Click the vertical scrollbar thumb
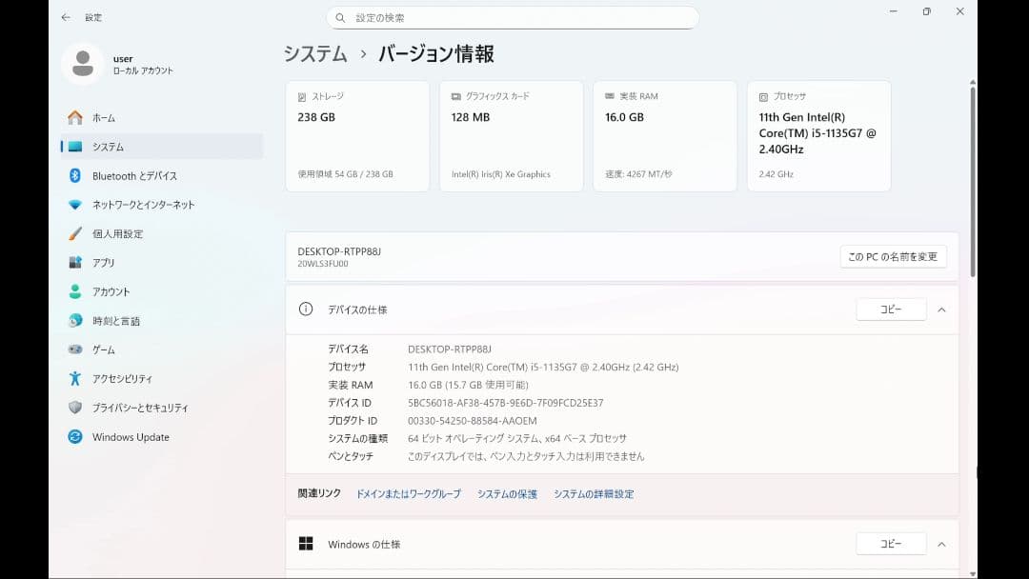1029x579 pixels. (973, 181)
